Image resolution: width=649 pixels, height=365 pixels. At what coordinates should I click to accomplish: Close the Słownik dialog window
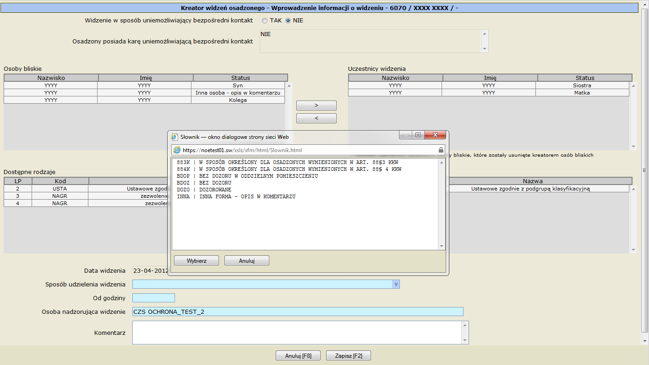pos(435,135)
